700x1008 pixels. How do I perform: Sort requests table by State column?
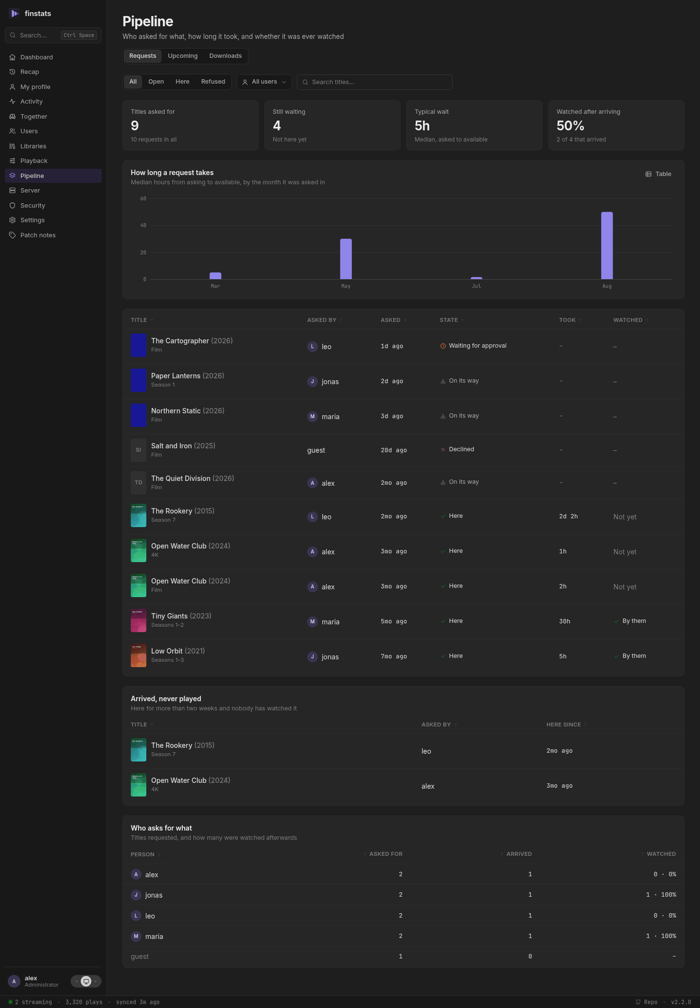[452, 320]
